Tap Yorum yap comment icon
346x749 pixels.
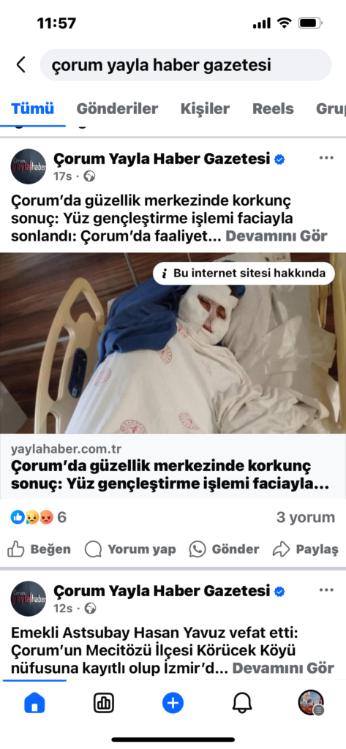(x=130, y=549)
